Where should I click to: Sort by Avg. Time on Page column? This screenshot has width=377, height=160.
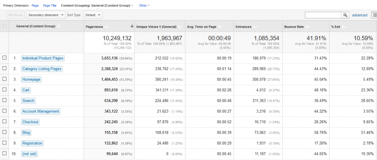(x=202, y=27)
